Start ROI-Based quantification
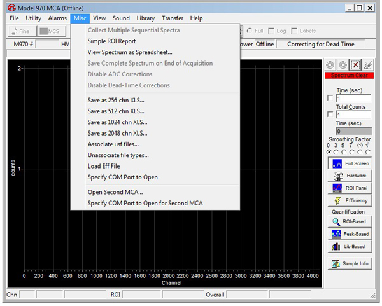The width and height of the screenshot is (382, 306). point(348,222)
